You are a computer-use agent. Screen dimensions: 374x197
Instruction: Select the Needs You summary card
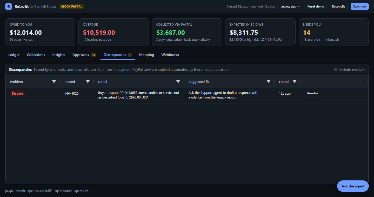pos(334,32)
